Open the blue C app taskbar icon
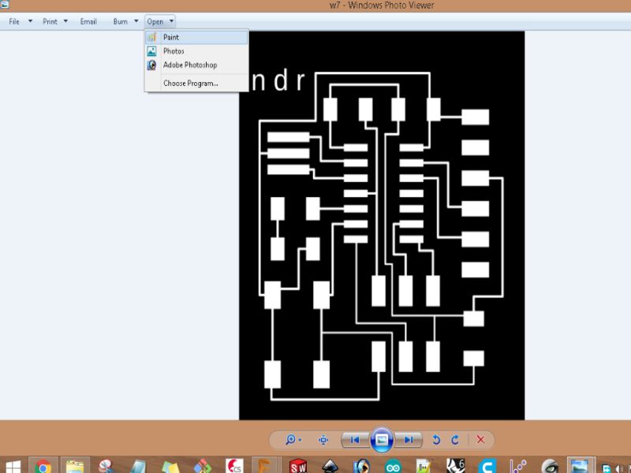Viewport: 631px width, 473px height. pyautogui.click(x=487, y=467)
